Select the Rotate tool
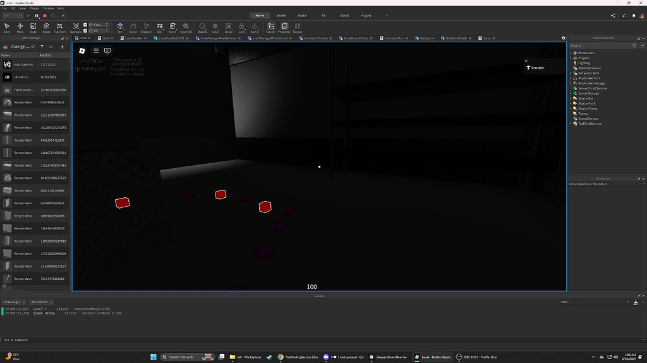Viewport: 647px width, 363px height. [46, 26]
